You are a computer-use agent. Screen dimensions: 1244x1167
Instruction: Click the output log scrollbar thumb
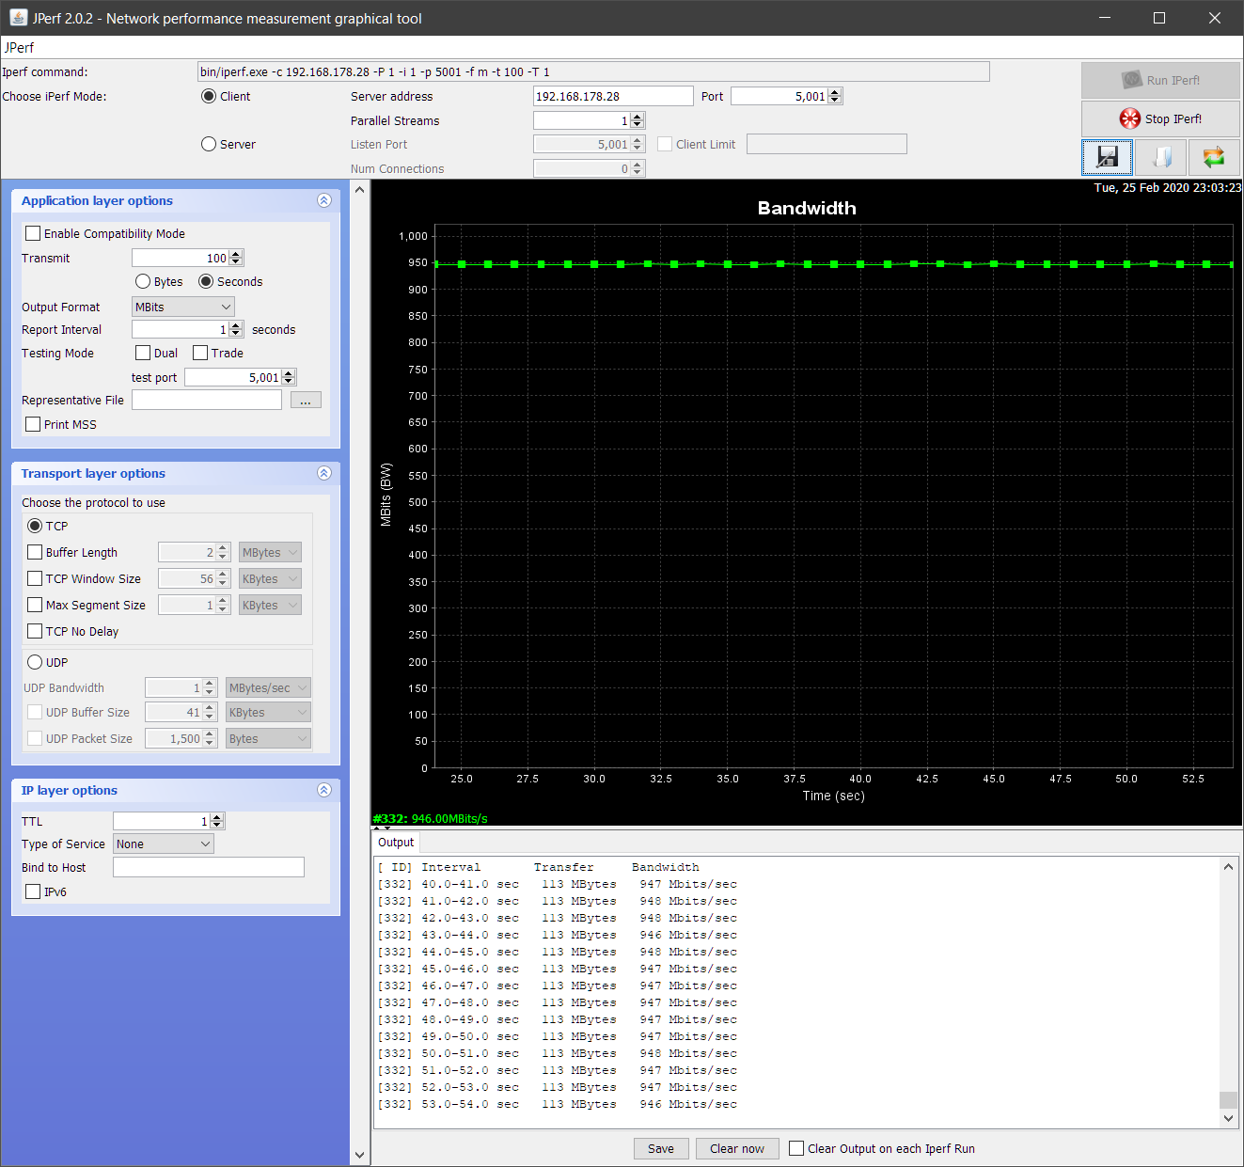(1228, 1100)
